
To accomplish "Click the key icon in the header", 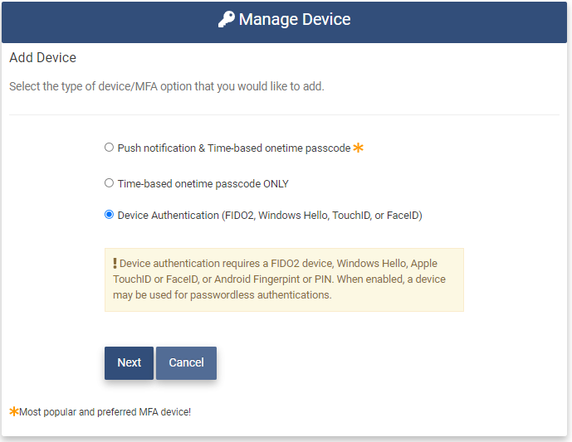I will click(226, 20).
